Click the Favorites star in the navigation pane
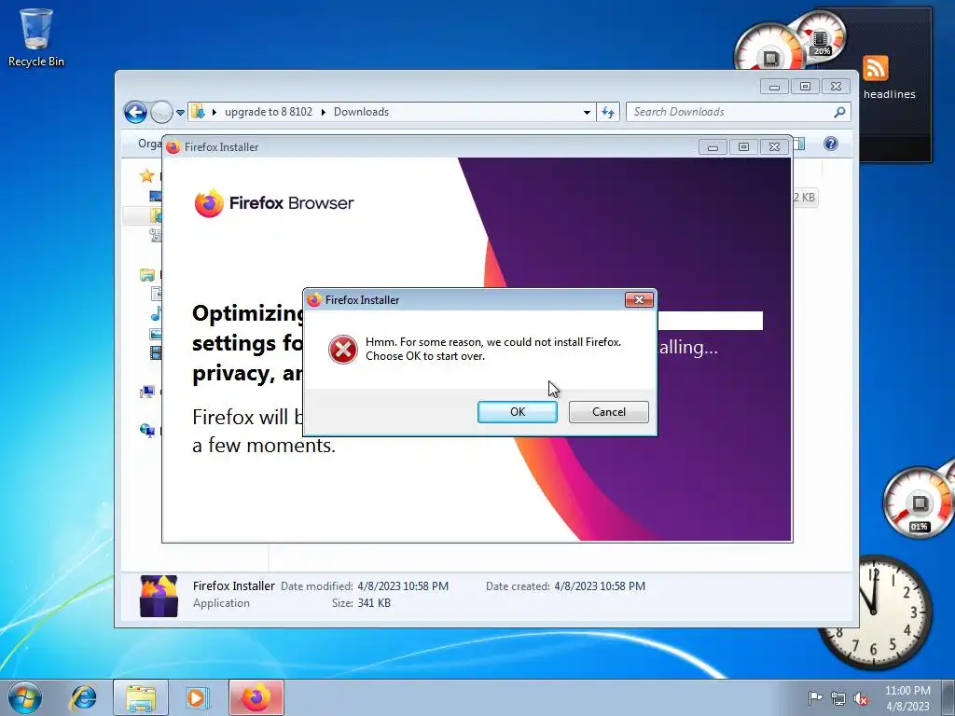Image resolution: width=955 pixels, height=716 pixels. pos(146,176)
